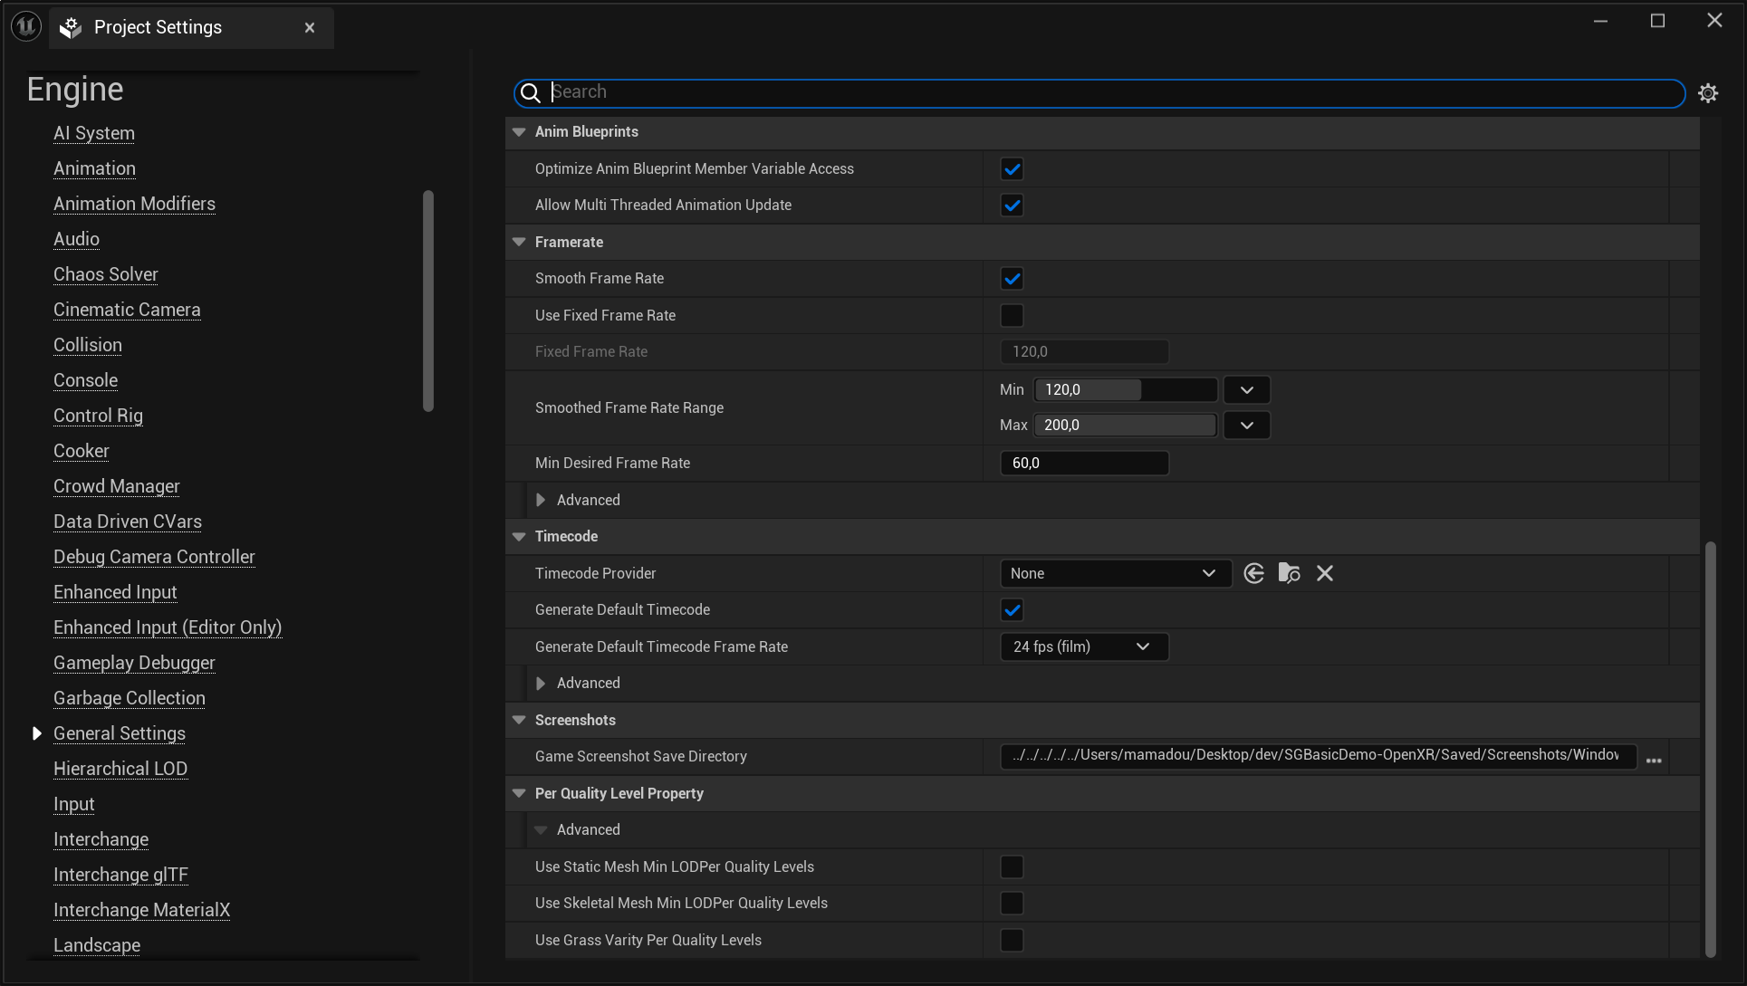Expand Advanced under Framerate

click(541, 500)
